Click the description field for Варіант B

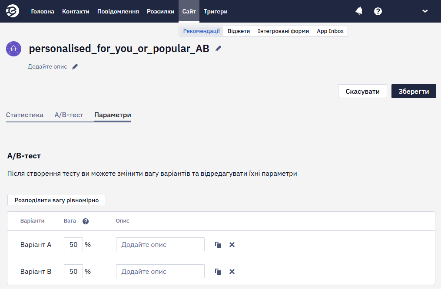160,271
